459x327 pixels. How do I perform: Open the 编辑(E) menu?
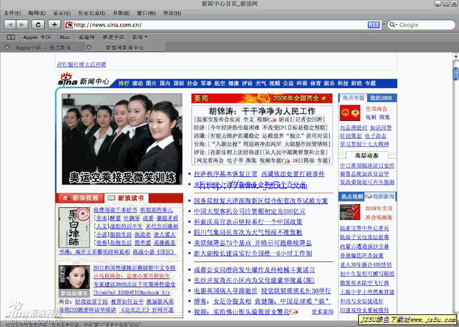click(x=37, y=13)
